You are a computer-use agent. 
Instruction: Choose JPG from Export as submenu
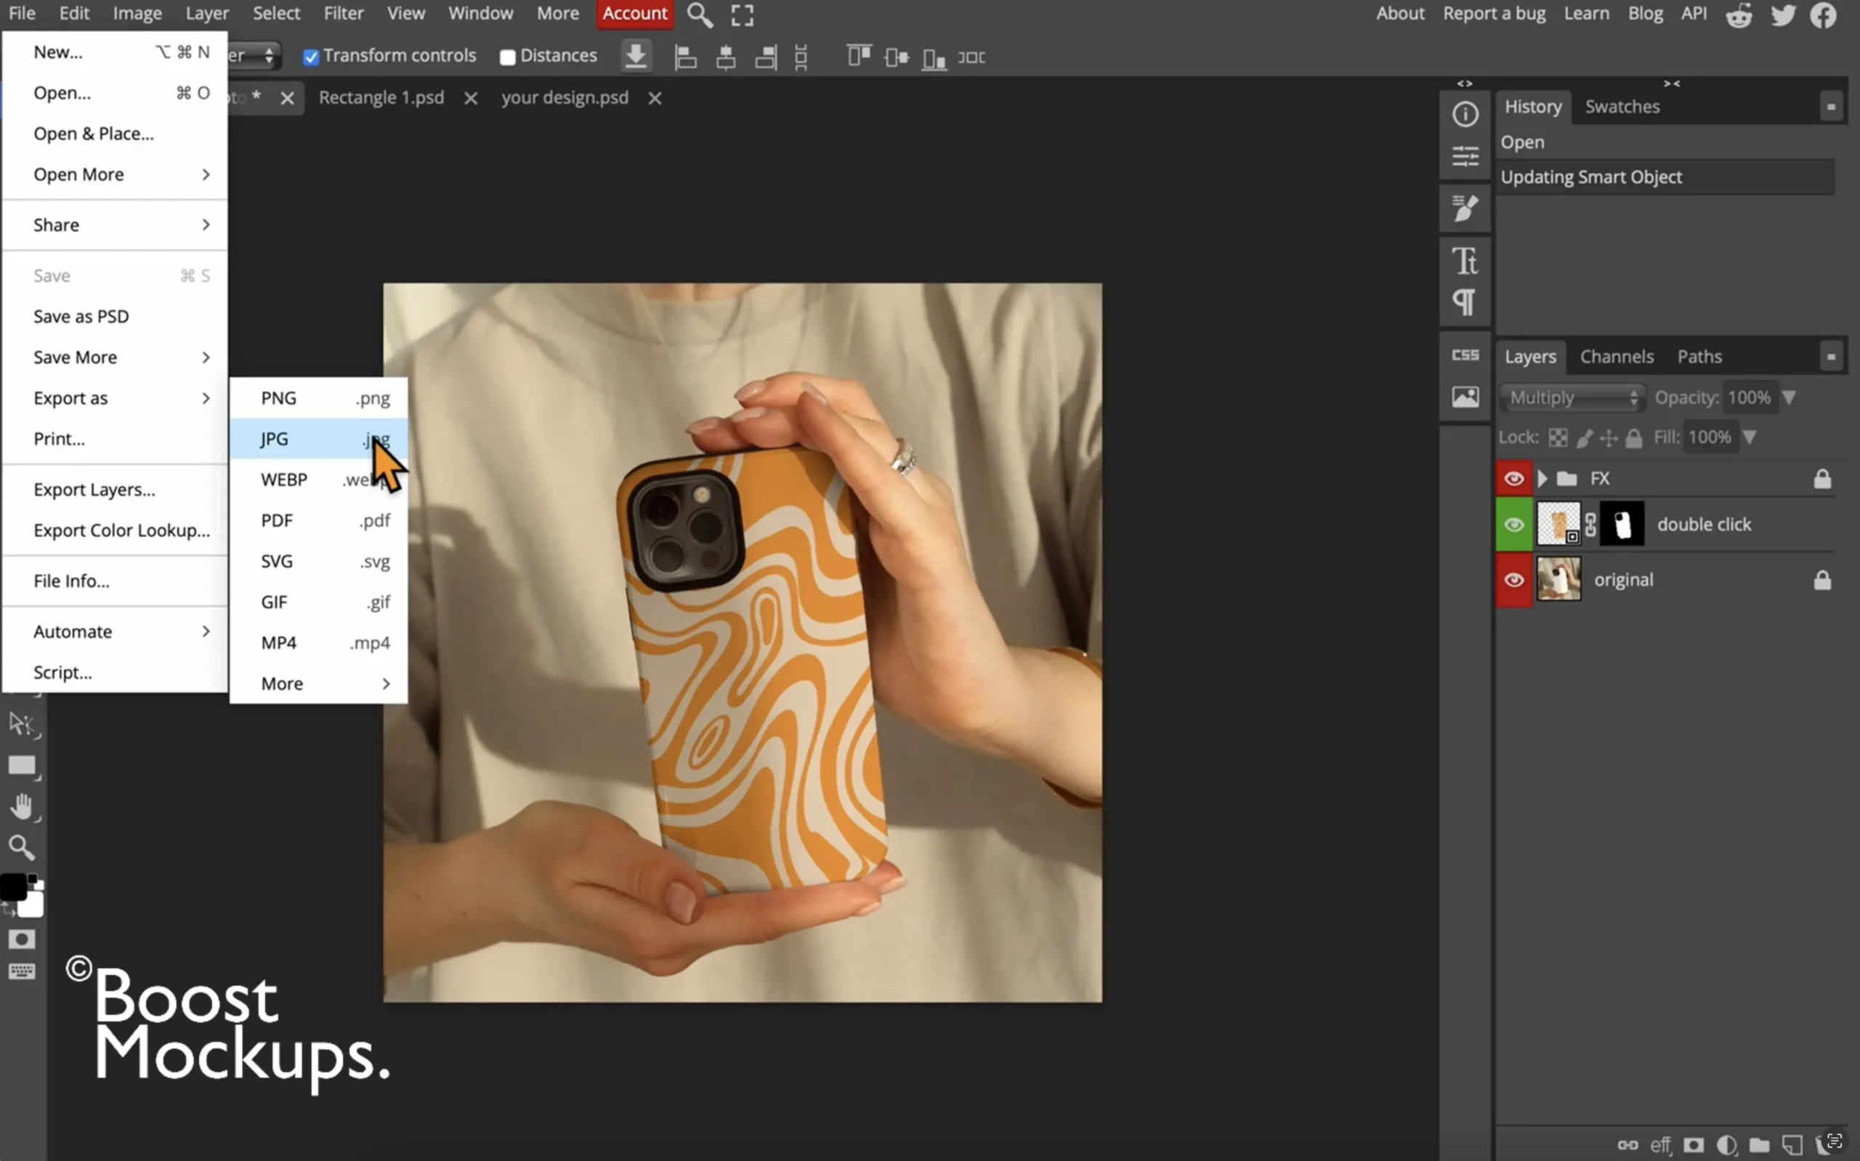[318, 440]
